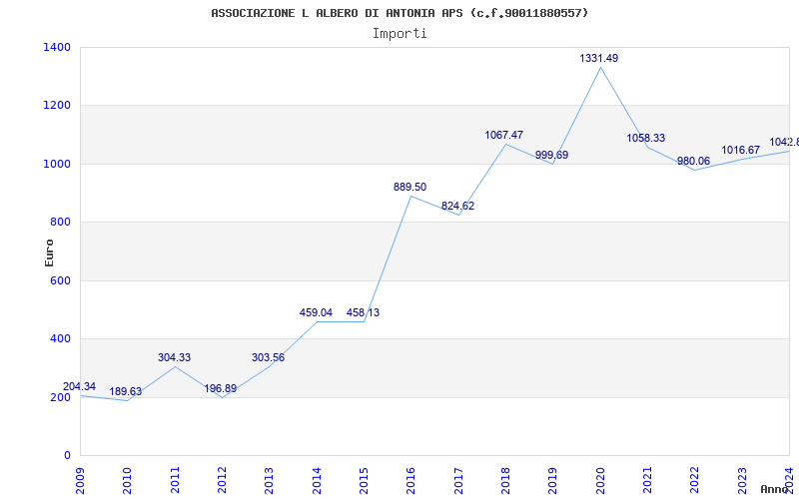This screenshot has width=799, height=499.
Task: Click the Importi subtitle
Action: coord(399,34)
